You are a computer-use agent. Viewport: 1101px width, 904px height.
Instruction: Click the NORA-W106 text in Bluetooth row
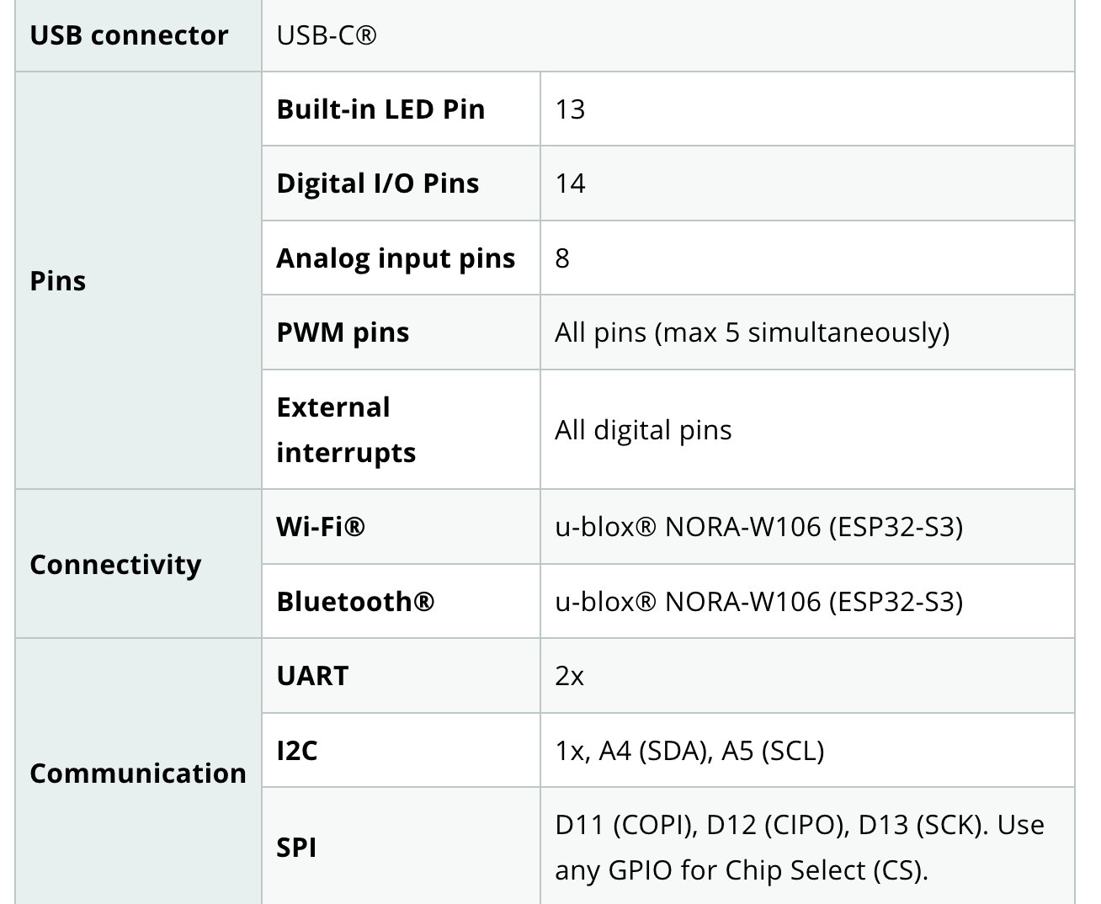coord(742,601)
